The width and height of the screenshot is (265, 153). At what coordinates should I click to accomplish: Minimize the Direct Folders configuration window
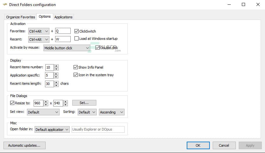pos(229,4)
